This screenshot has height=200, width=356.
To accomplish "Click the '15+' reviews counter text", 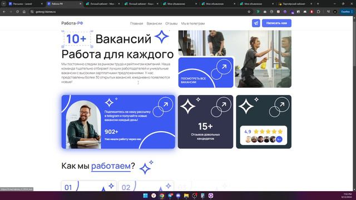I will coord(205,126).
